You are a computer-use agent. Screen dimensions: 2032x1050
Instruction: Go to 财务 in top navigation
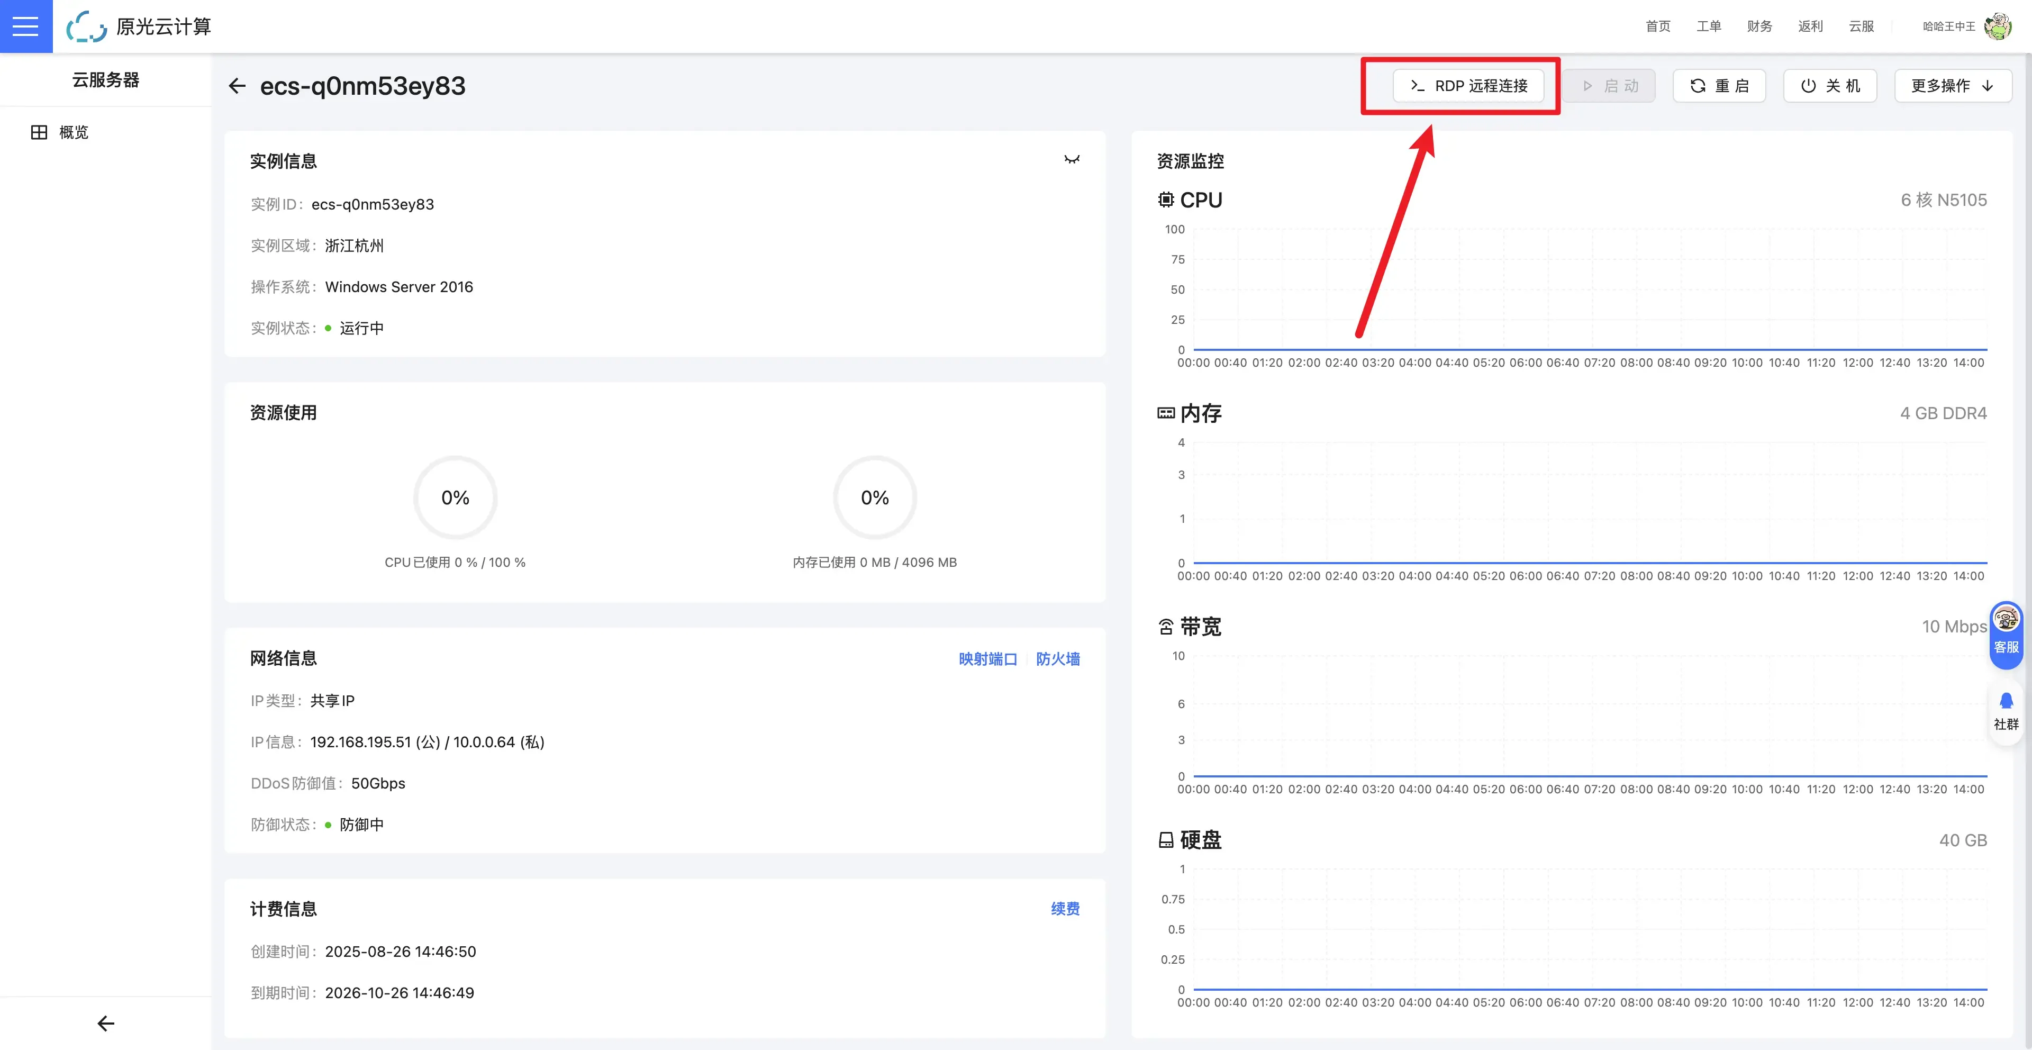click(1759, 26)
